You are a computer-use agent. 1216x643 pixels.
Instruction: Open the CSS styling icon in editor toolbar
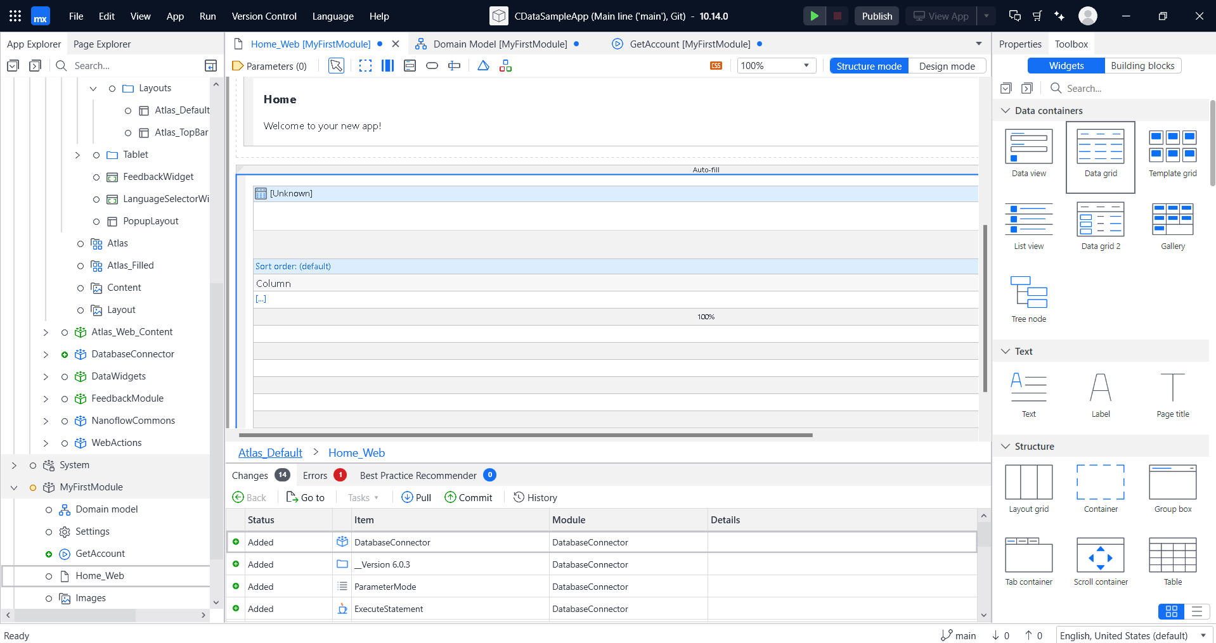tap(716, 66)
